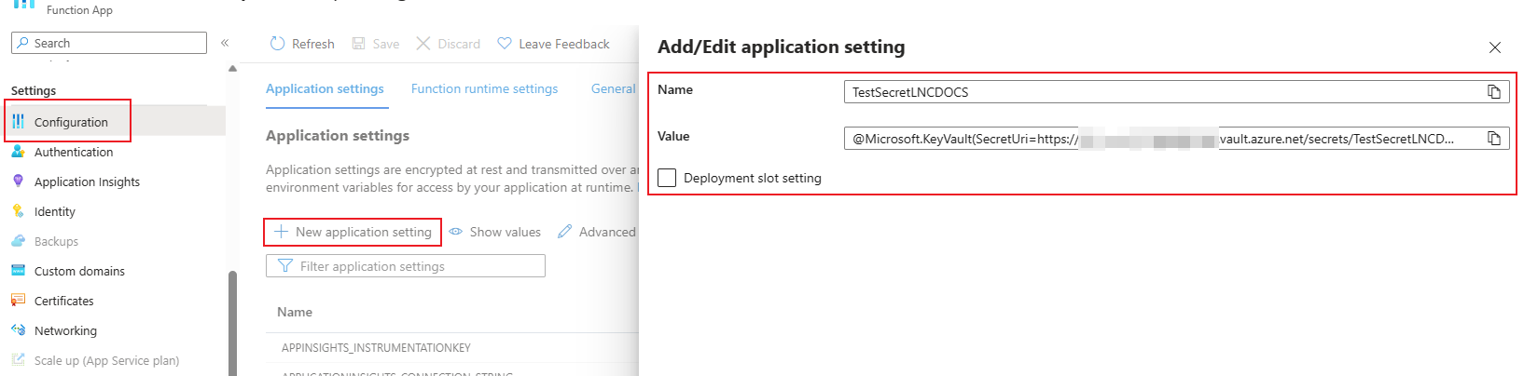
Task: Open Scale up (App Service plan)
Action: pyautogui.click(x=106, y=360)
